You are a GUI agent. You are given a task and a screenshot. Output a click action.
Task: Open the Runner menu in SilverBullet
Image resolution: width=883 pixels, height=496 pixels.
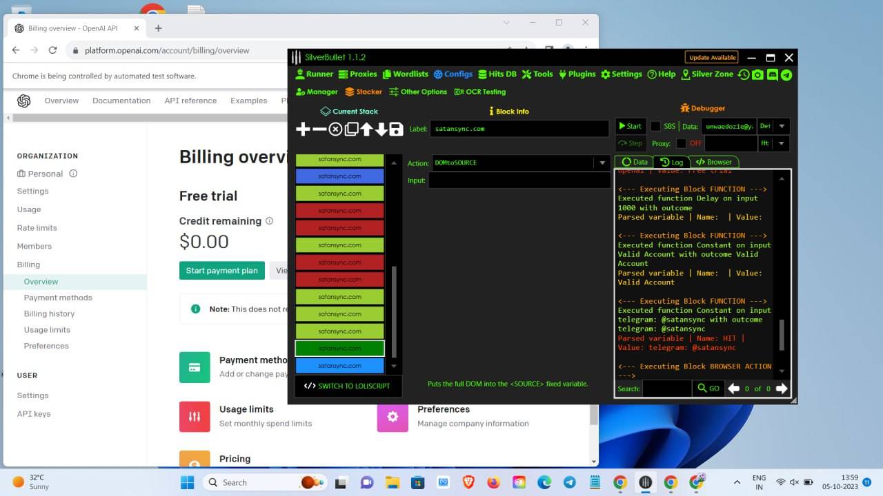pos(315,74)
